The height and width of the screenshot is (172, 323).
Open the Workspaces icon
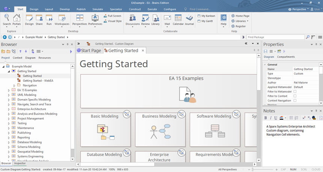(62, 20)
